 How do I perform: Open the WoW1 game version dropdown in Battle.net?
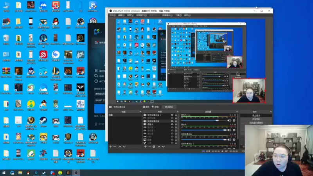[x=100, y=100]
